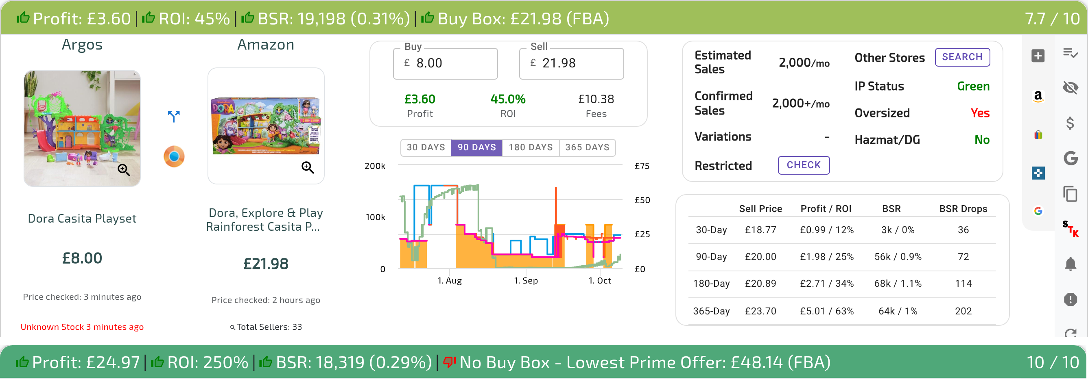Click the Other Stores SEARCH button
The width and height of the screenshot is (1088, 379).
(962, 57)
